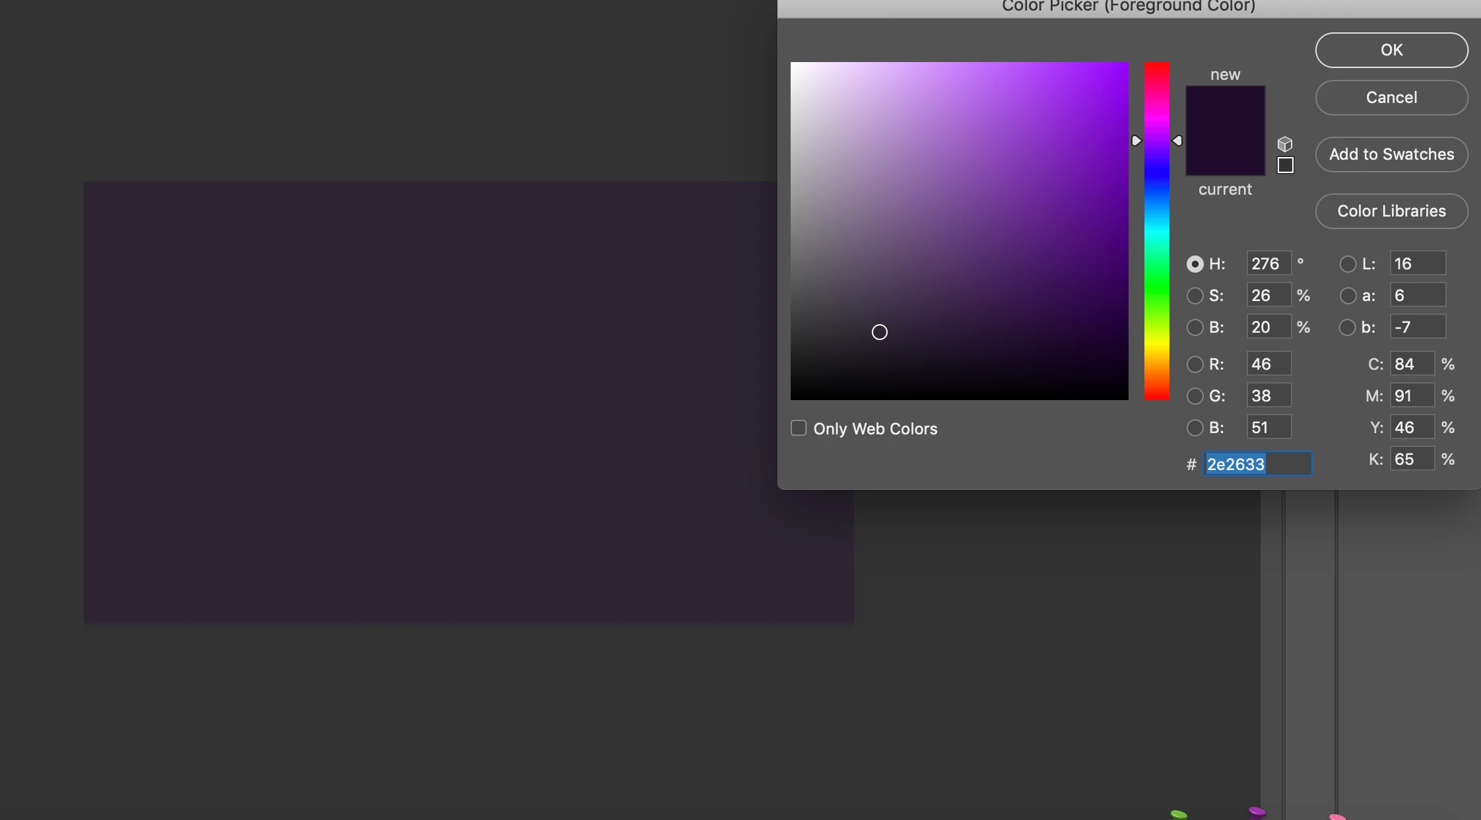Viewport: 1481px width, 820px height.
Task: Select the R red radio button
Action: [x=1195, y=364]
